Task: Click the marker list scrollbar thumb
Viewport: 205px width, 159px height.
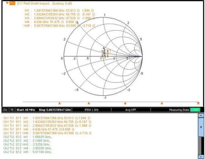Action: (x=201, y=127)
